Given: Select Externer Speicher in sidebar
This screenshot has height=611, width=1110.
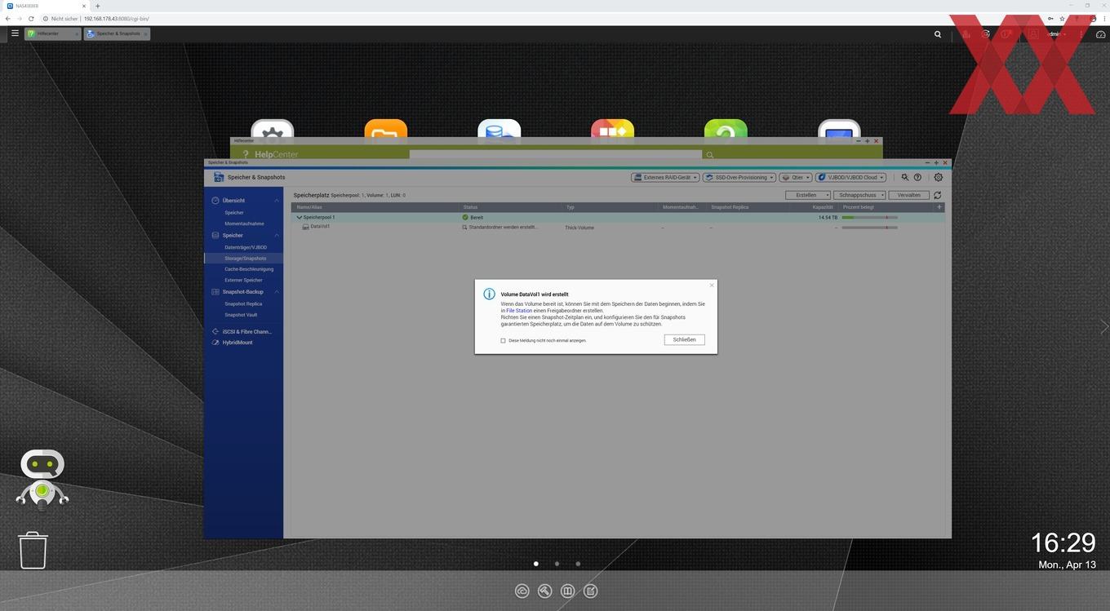Looking at the screenshot, I should click(x=243, y=280).
